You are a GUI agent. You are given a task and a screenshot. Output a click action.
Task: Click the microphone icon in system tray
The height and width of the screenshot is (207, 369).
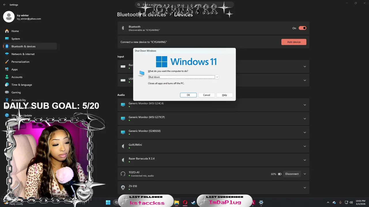point(340,202)
